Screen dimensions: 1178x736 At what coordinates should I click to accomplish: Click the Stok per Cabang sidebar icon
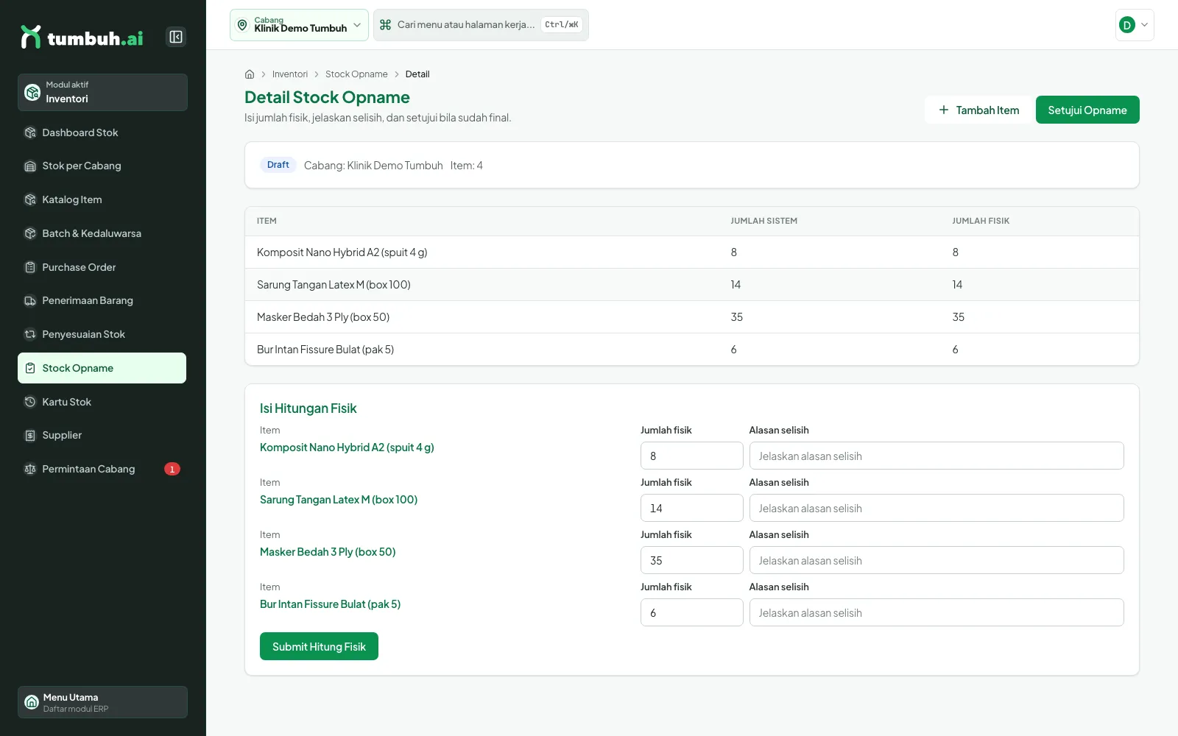coord(30,166)
